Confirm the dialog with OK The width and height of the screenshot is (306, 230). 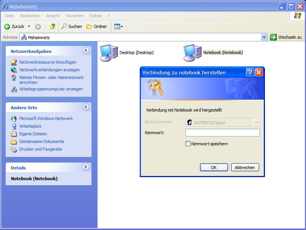pos(214,168)
